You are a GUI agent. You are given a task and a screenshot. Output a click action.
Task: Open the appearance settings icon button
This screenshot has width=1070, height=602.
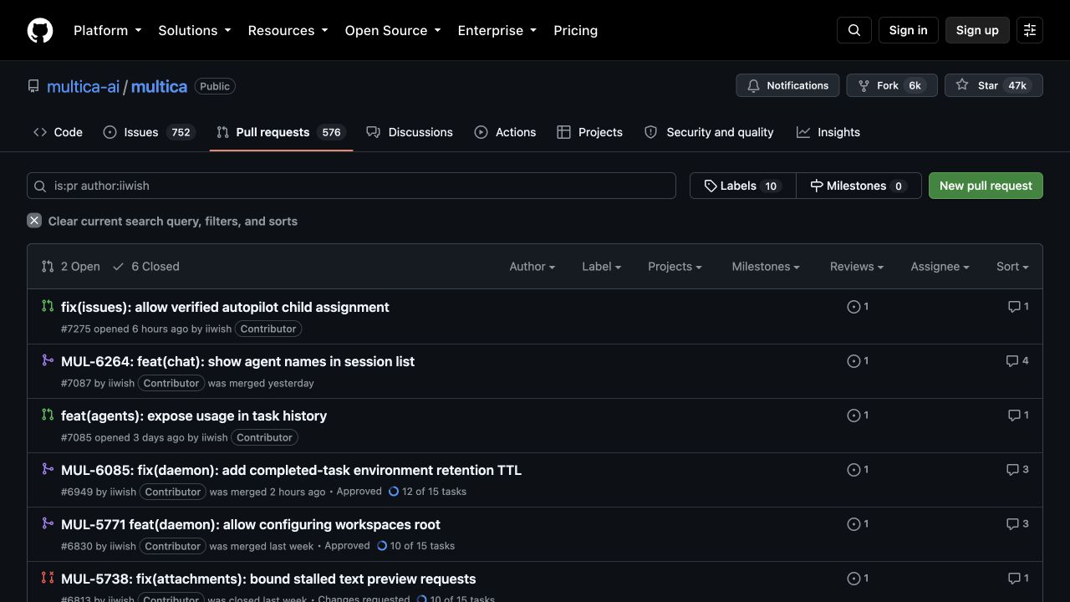click(x=1030, y=30)
